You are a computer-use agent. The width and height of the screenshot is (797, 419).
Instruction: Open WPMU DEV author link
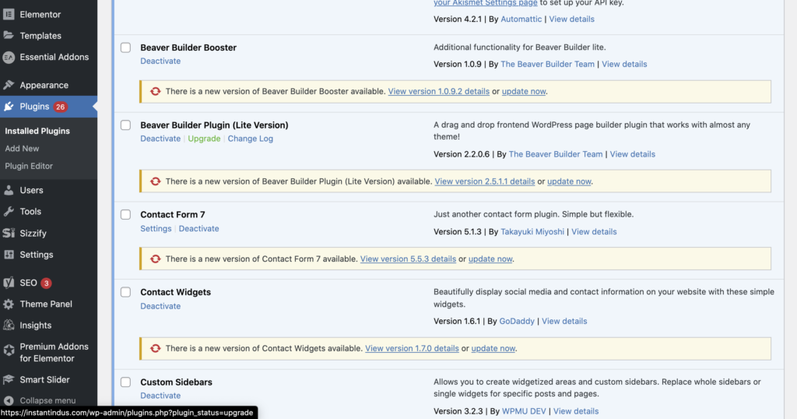[x=524, y=411]
